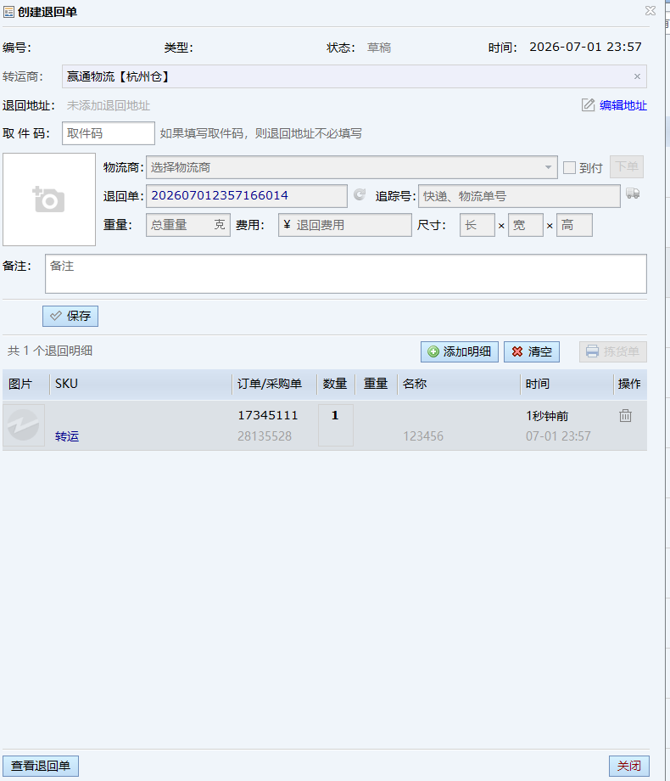Click the 转运 link in SKU column

click(x=67, y=436)
